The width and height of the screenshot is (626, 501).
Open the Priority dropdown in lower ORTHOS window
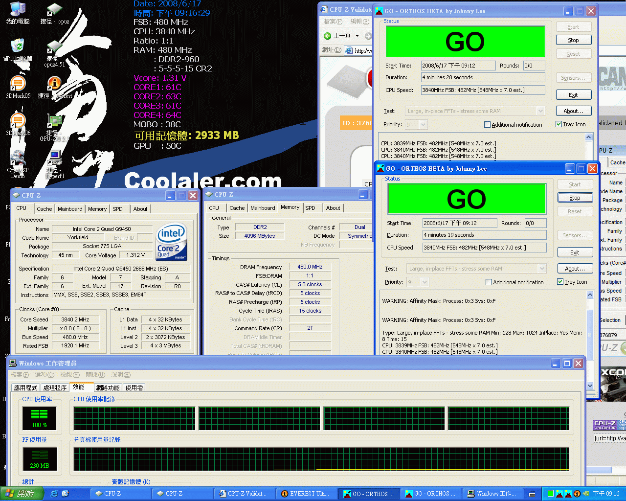[x=425, y=282]
